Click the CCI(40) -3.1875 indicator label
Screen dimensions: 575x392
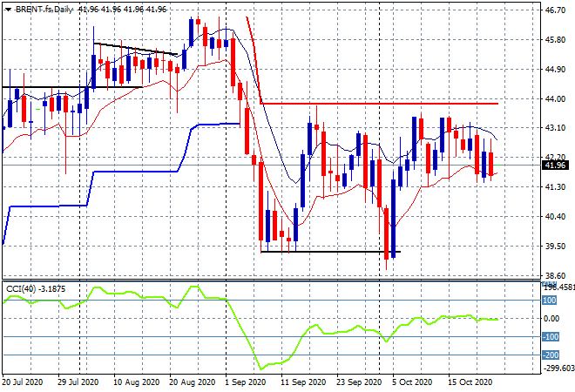tap(36, 289)
